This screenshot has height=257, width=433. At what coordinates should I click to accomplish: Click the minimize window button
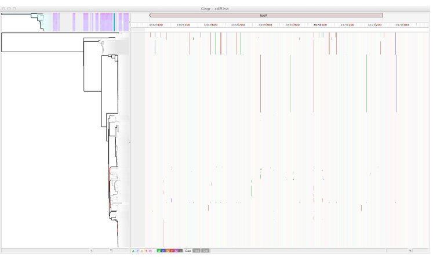[9, 9]
